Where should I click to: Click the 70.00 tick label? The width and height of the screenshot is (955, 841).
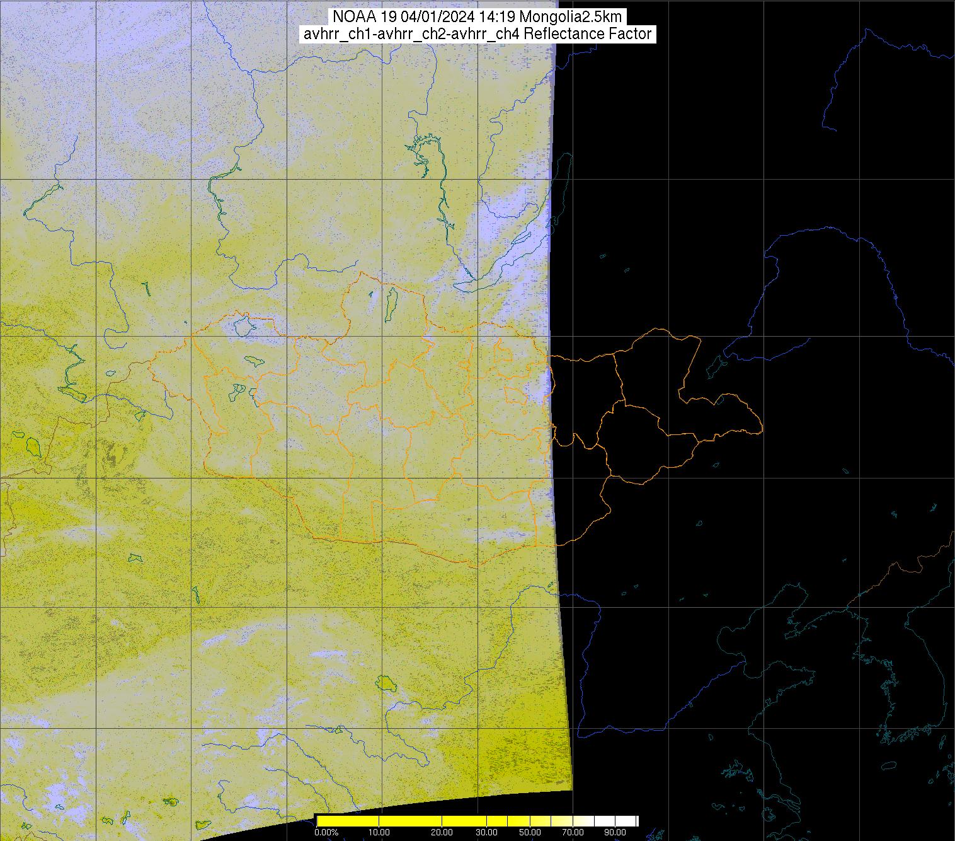click(x=572, y=833)
